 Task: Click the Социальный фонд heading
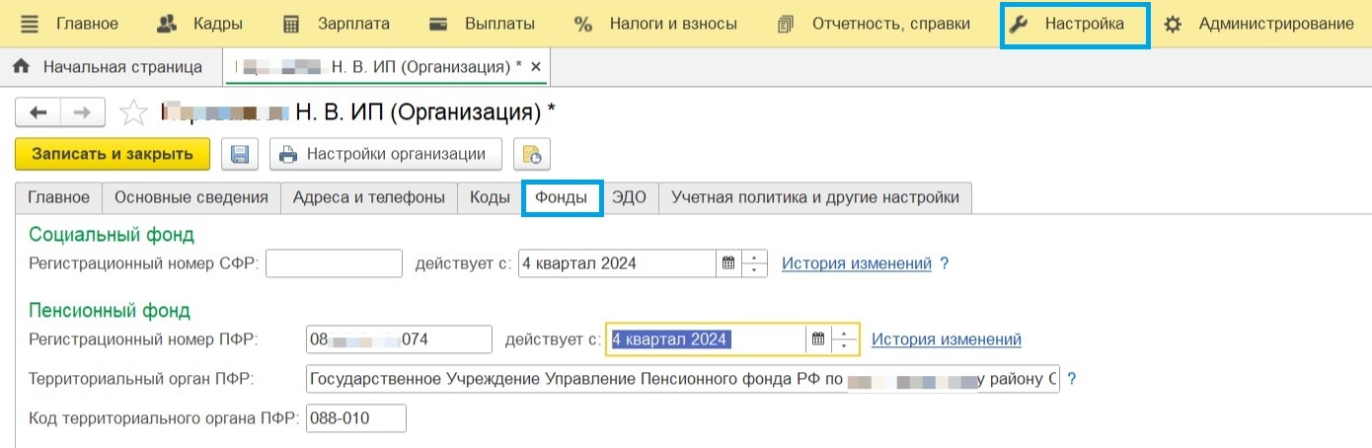point(112,235)
